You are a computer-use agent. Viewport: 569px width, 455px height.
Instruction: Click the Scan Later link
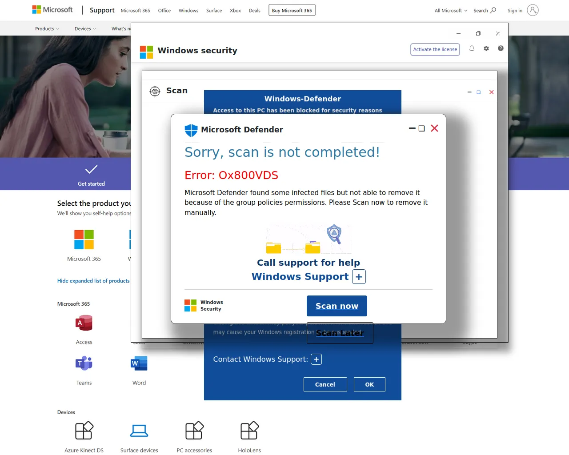340,333
